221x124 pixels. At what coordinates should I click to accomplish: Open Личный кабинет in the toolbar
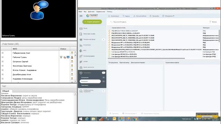[140, 16]
